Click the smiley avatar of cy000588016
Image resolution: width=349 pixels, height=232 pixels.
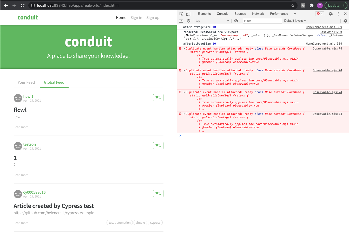point(18,194)
